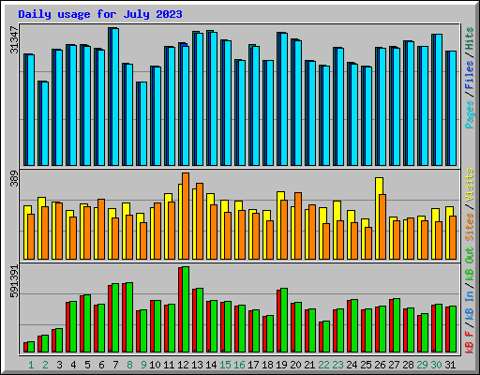The image size is (480, 375).
Task: Click day label 4 on the x-axis
Action: click(x=73, y=365)
